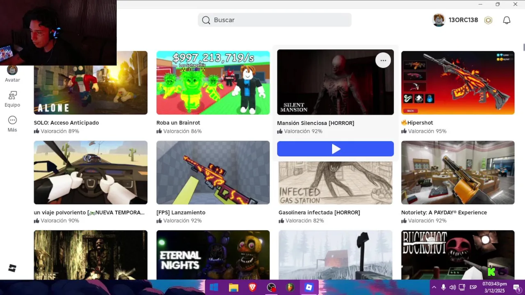
Task: Open OBS Studio from the taskbar
Action: (x=271, y=287)
